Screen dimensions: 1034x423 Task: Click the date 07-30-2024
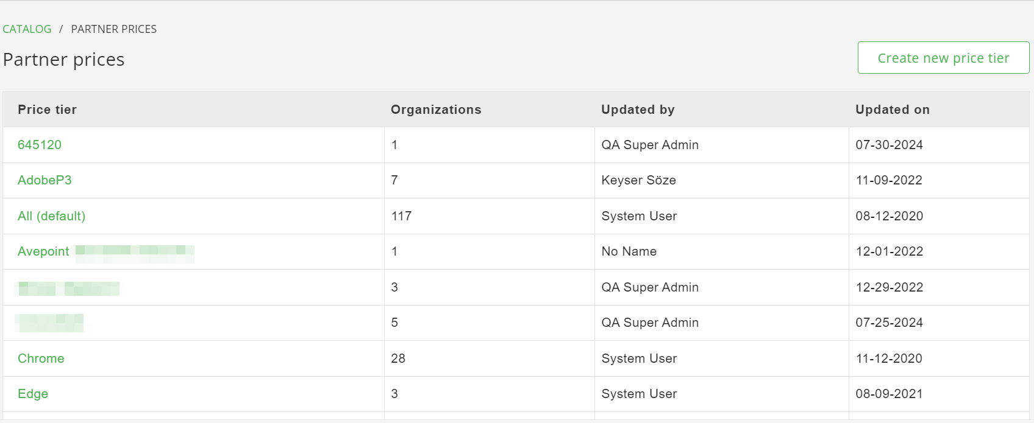890,145
